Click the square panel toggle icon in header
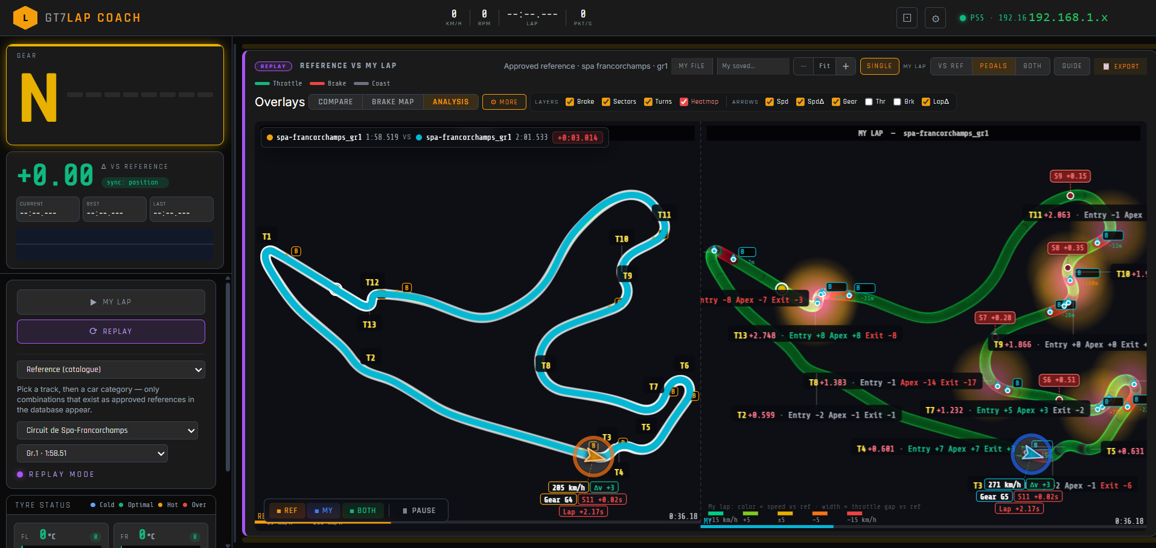Screen dimensions: 1156x548 (x=907, y=18)
